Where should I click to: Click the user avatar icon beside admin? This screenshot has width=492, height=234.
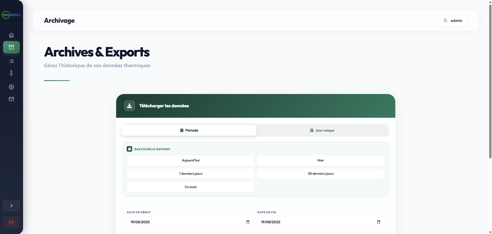445,20
